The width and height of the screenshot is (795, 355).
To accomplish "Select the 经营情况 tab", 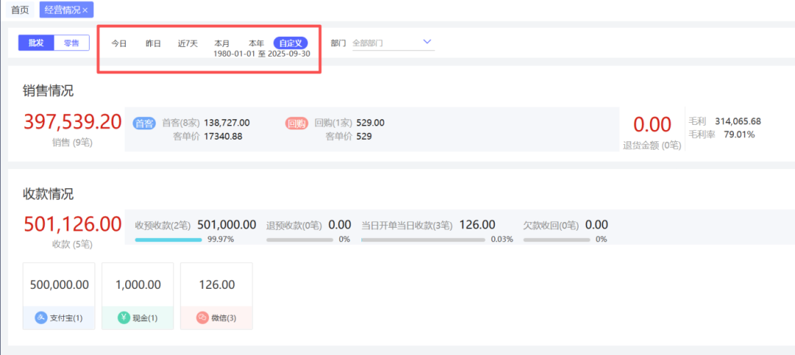I will click(x=62, y=10).
